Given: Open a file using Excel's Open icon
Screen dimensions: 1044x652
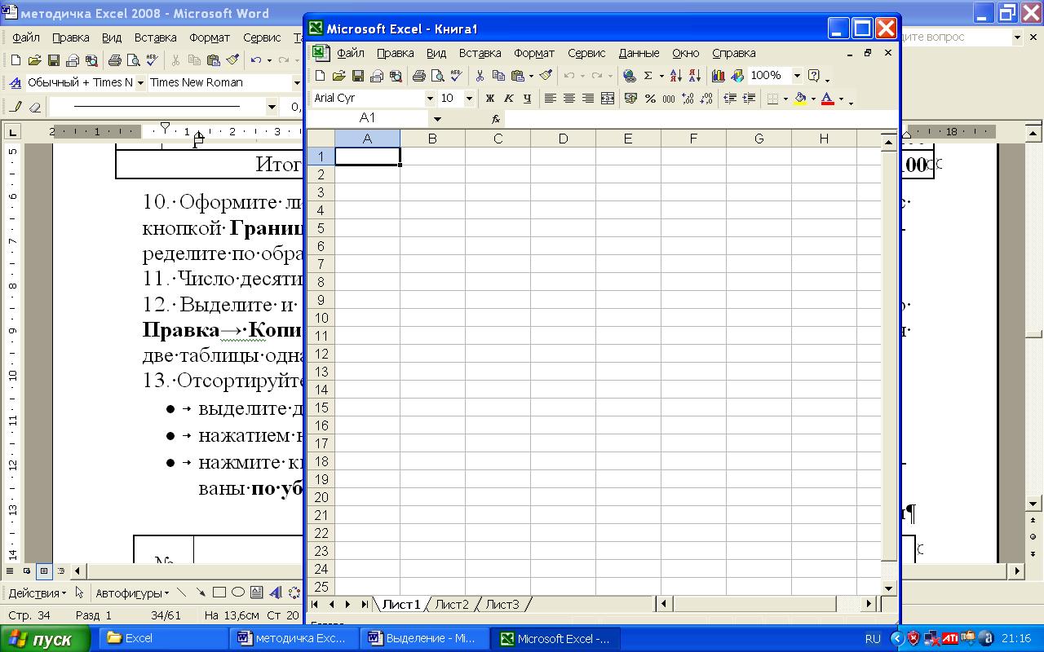Looking at the screenshot, I should click(338, 76).
